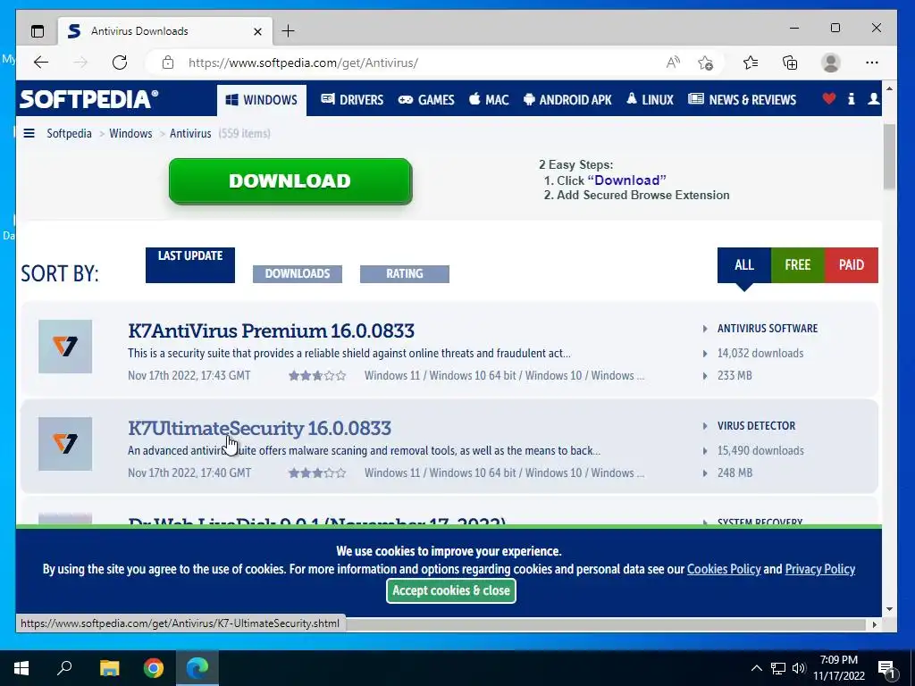This screenshot has width=915, height=686.
Task: Show All license types filter
Action: (x=744, y=264)
